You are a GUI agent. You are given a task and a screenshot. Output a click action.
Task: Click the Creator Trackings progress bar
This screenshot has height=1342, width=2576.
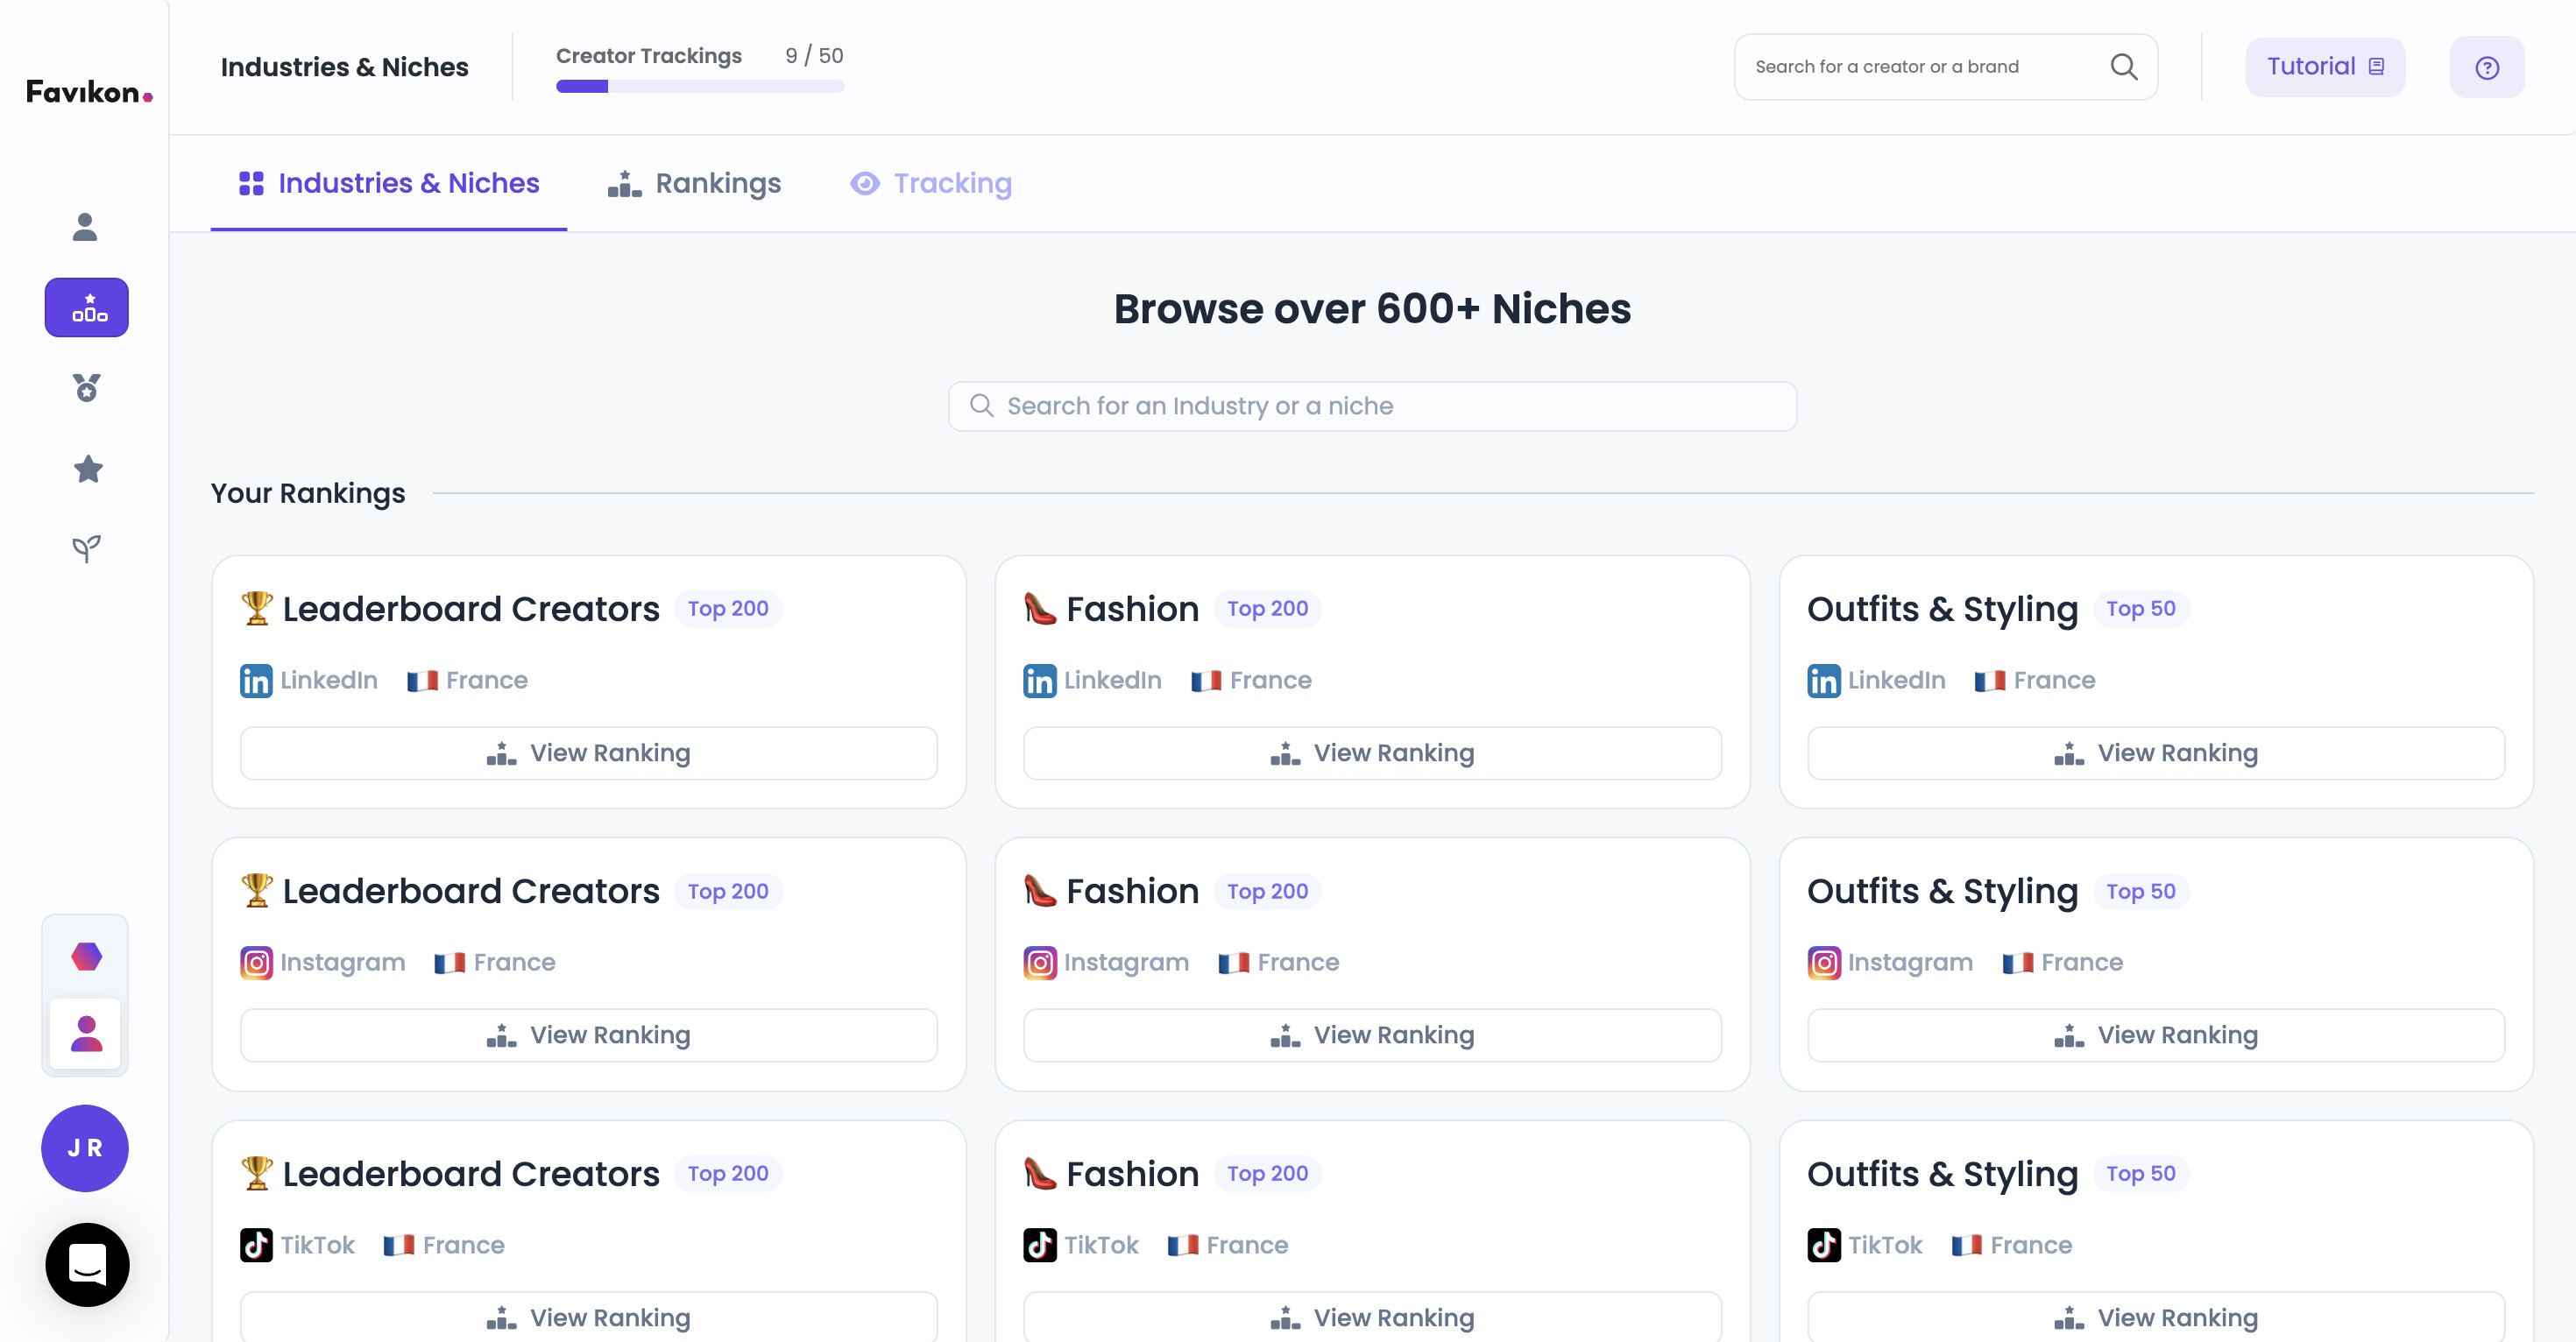coord(699,86)
